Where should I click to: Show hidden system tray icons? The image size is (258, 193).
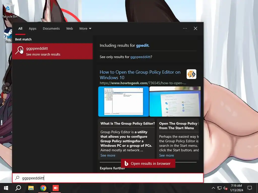point(213,188)
